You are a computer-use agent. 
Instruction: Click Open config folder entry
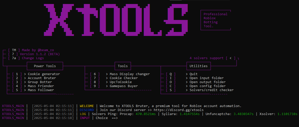coord(207,86)
